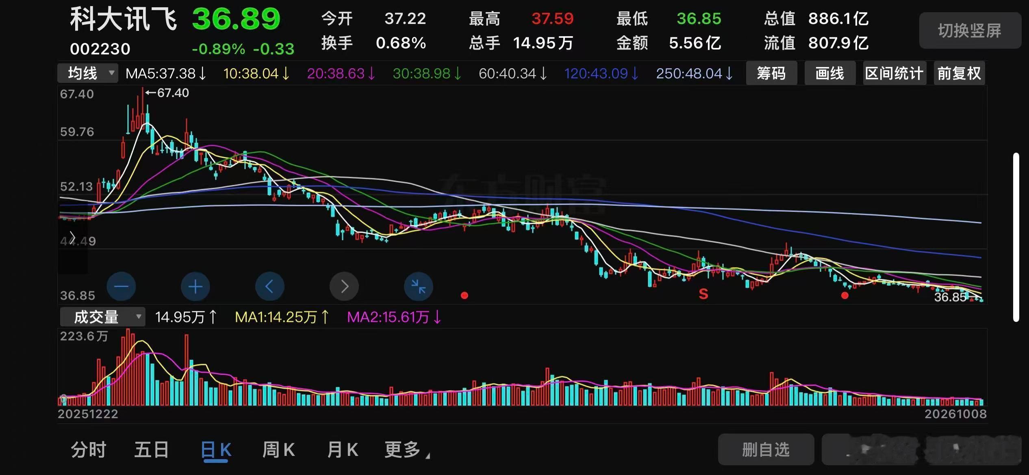
Task: Tap the 20:38.63 magenta MA value
Action: tap(341, 73)
